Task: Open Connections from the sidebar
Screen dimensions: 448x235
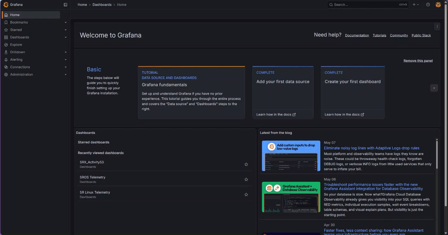Action: (x=20, y=67)
